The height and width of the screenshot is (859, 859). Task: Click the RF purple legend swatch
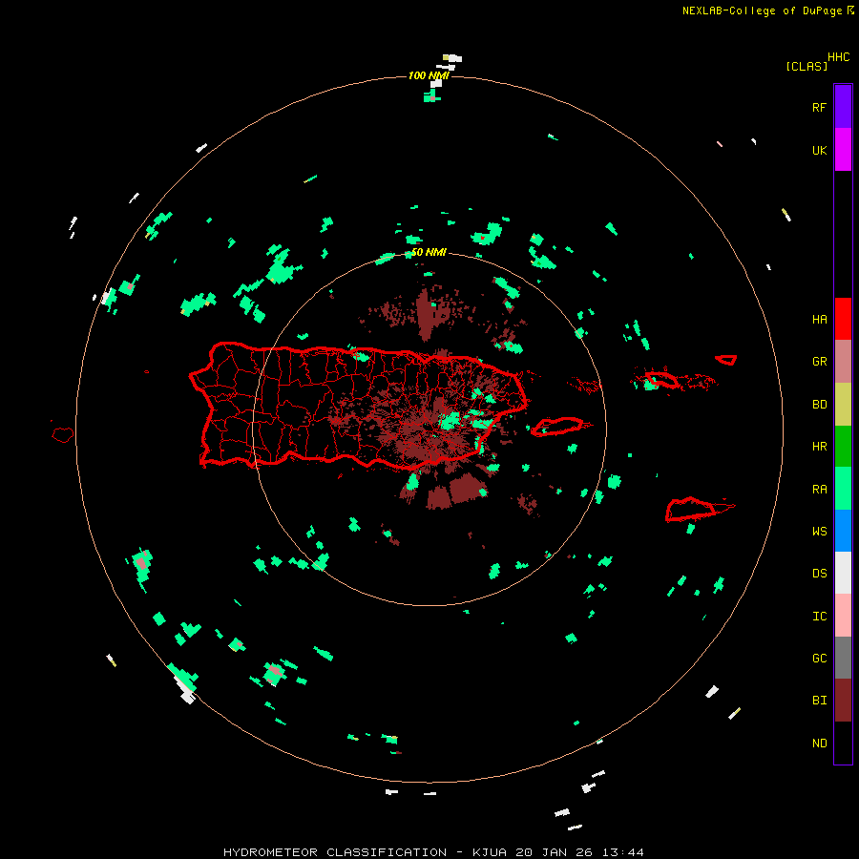[843, 107]
